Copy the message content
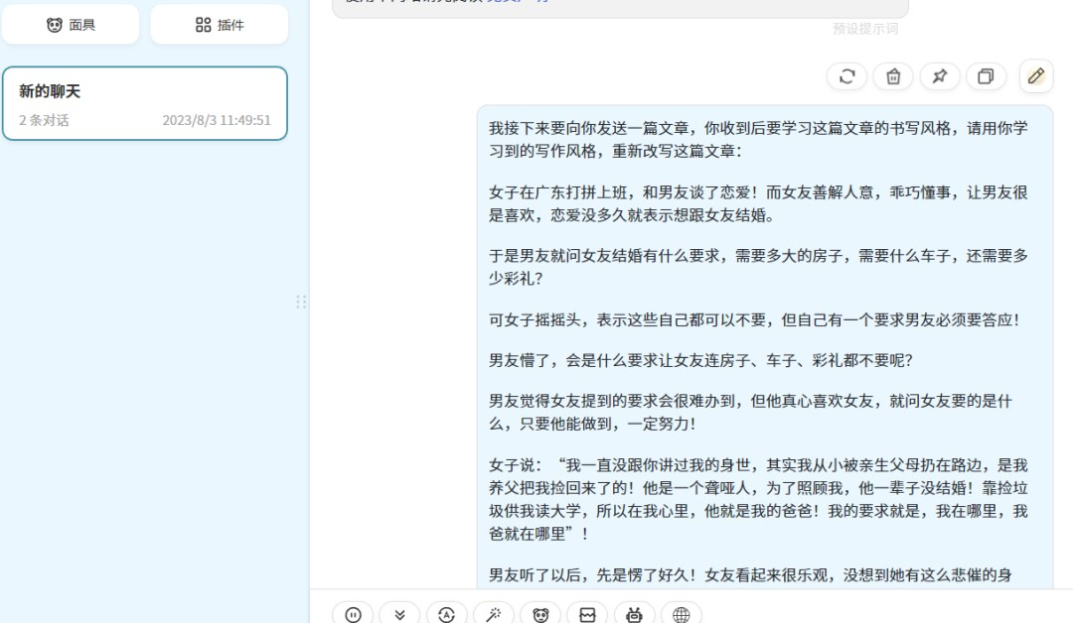1073x623 pixels. coord(986,76)
